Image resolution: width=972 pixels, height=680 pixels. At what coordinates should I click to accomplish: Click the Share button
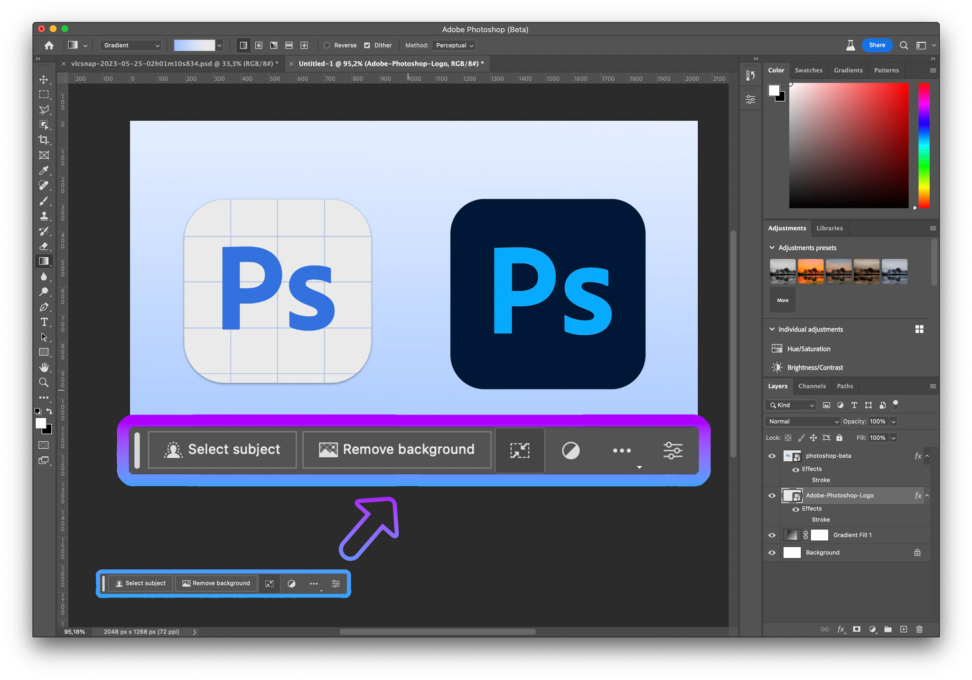point(877,45)
